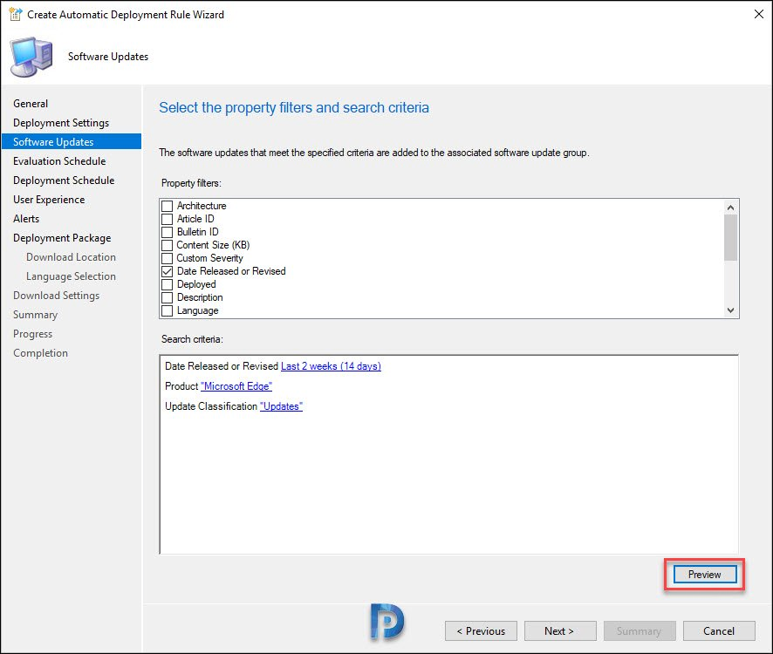Click the Preview button
The height and width of the screenshot is (654, 773).
point(705,575)
